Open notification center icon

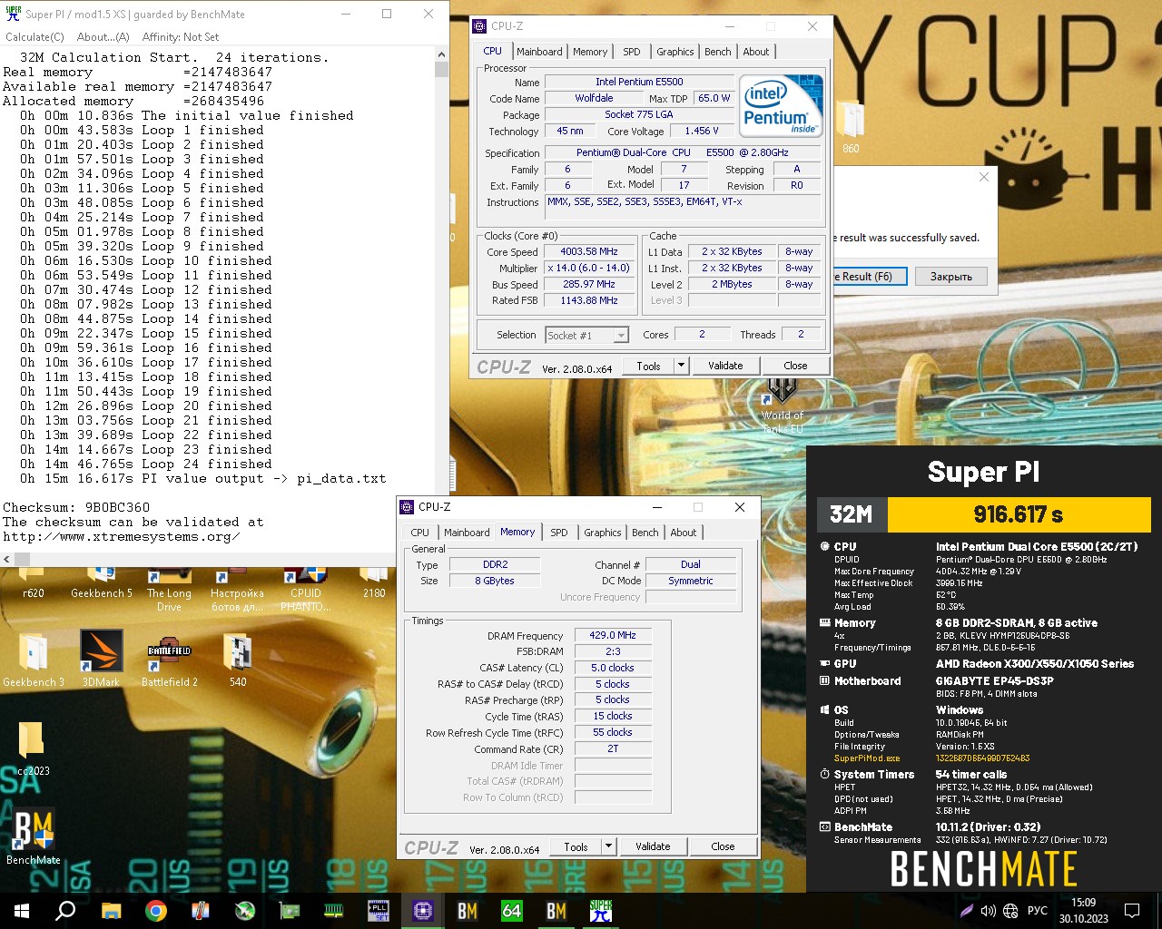coord(1132,910)
